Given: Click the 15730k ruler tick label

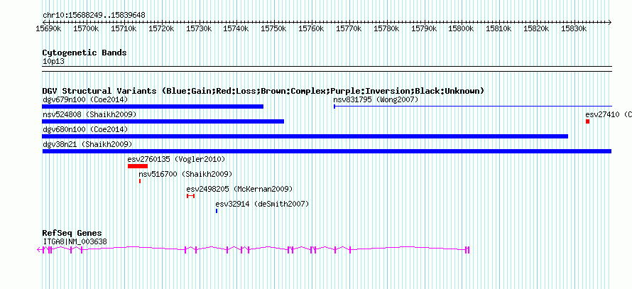Looking at the screenshot, I should point(199,29).
